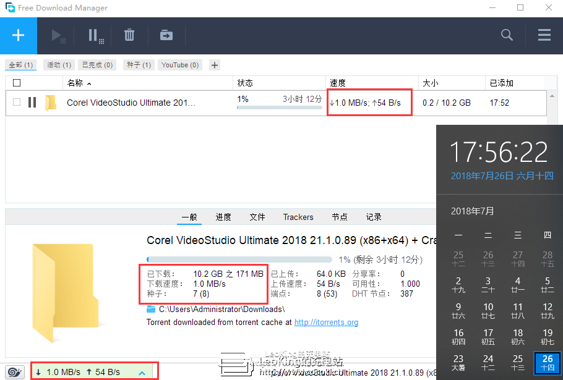
Task: Start all downloads from the toolbar
Action: click(x=58, y=36)
